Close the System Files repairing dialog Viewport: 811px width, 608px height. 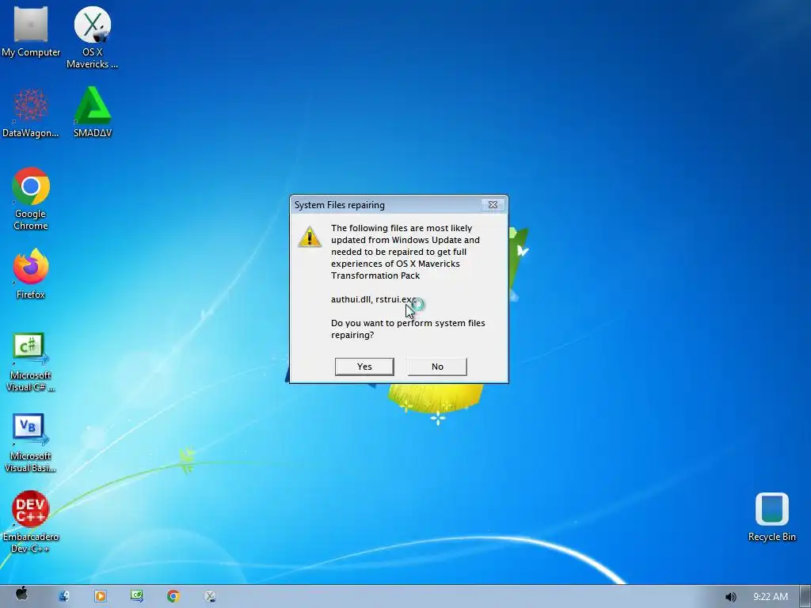pyautogui.click(x=493, y=205)
